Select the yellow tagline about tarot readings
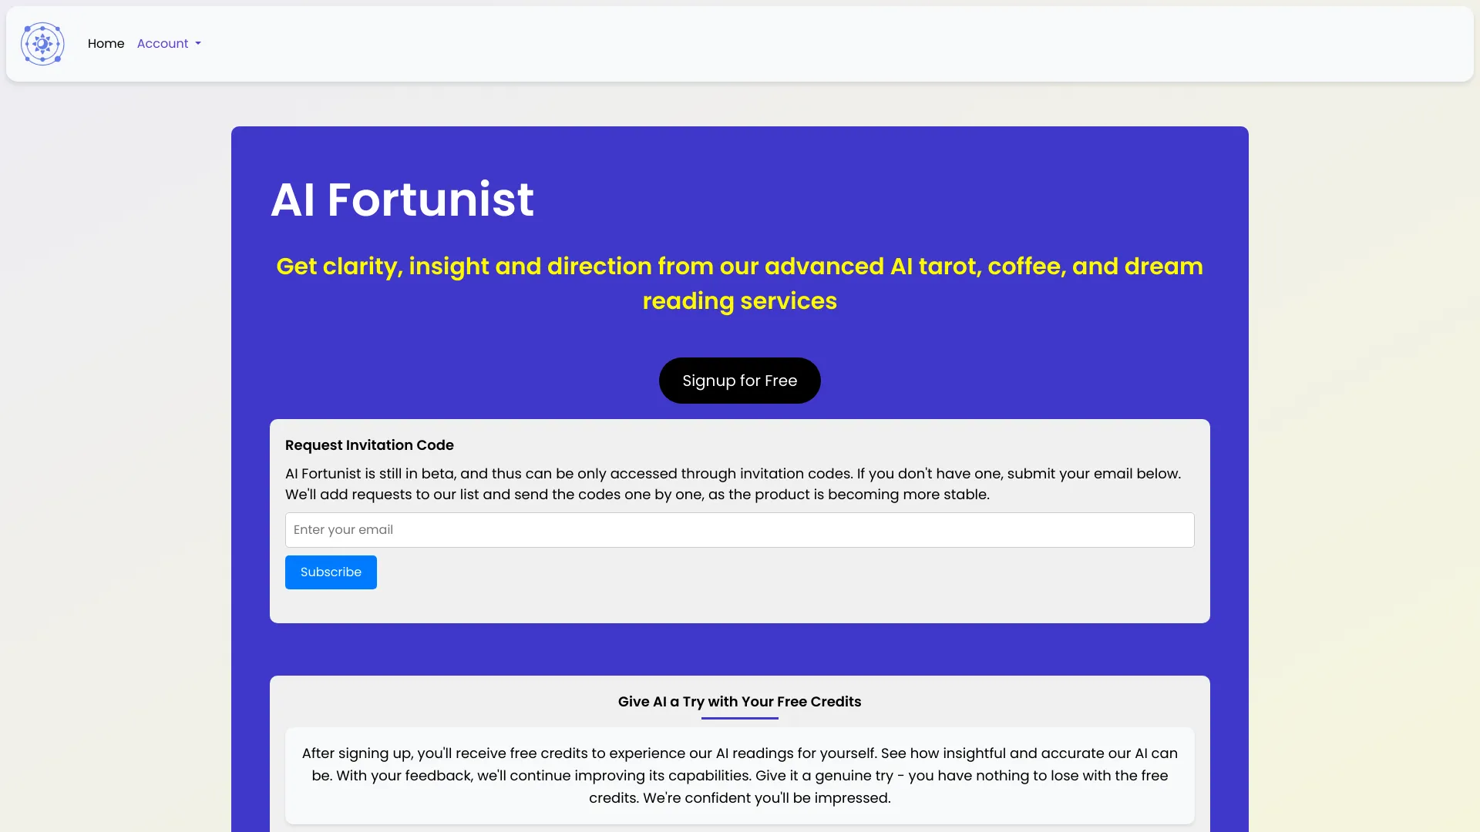This screenshot has height=832, width=1480. point(739,283)
